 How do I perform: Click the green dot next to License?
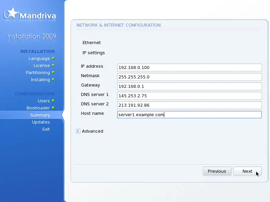(53, 65)
